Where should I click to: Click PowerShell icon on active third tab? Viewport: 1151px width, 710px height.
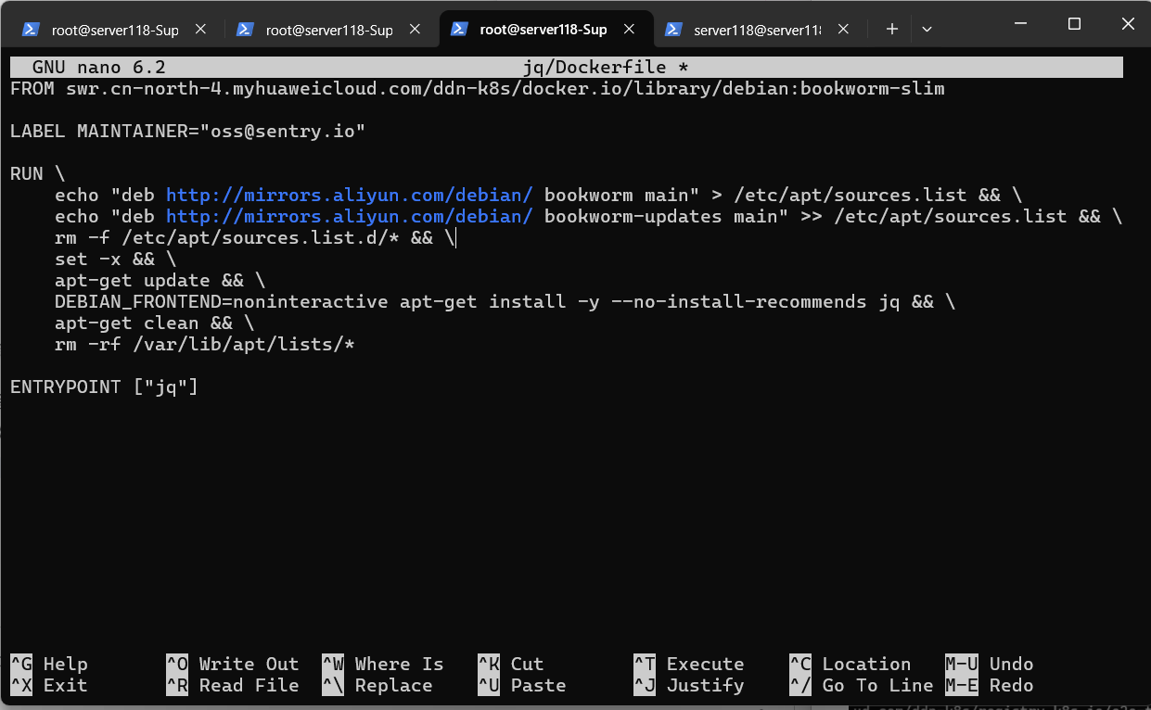coord(459,30)
